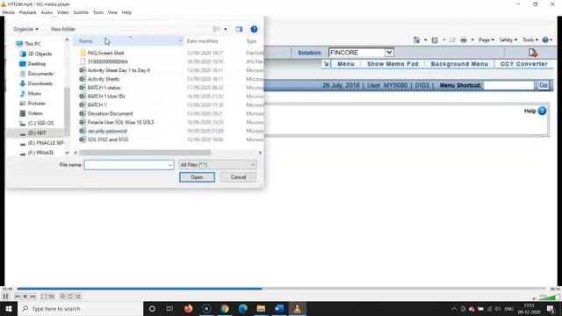This screenshot has height=316, width=562.
Task: Stop VLC playback
Action: tap(25, 297)
